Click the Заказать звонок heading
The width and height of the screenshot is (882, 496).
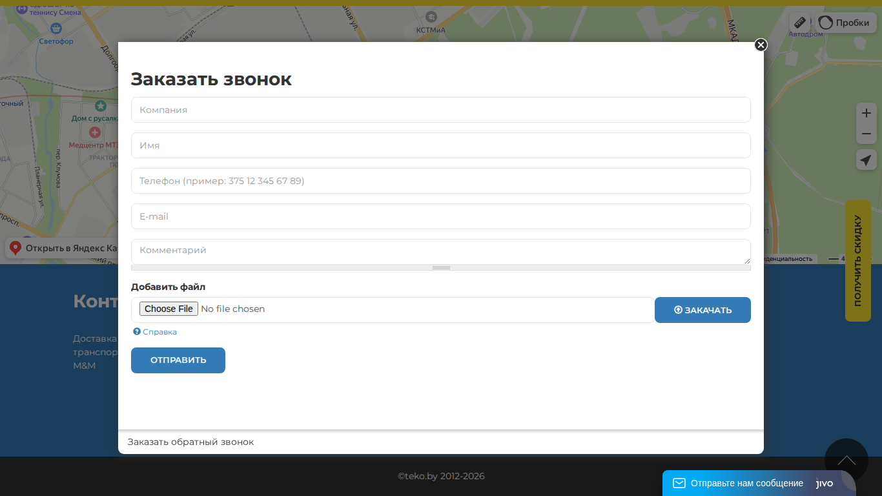point(211,79)
